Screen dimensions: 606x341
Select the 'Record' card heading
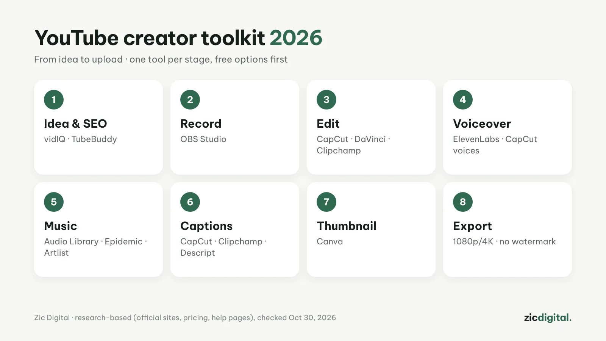click(201, 124)
